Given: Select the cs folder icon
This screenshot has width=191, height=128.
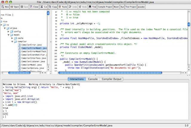Looking at the screenshot, I should (x=4, y=25).
